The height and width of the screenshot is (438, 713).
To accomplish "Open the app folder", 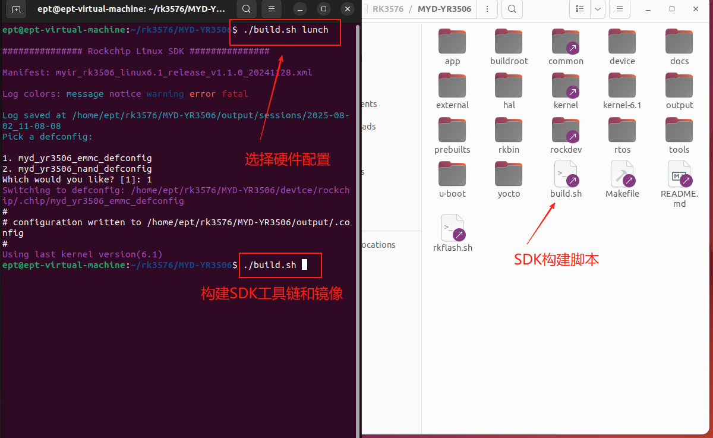I will coord(452,47).
